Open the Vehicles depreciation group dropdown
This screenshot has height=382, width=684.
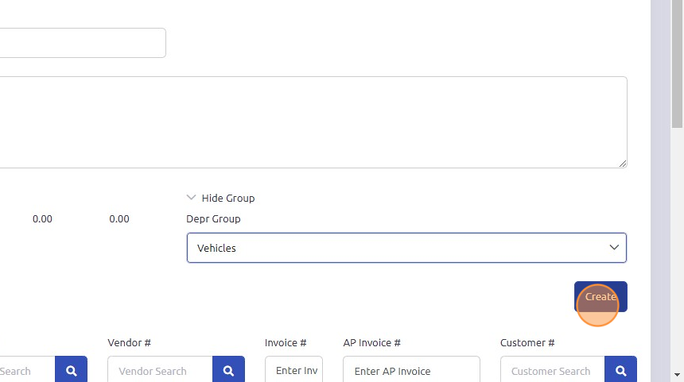click(406, 248)
